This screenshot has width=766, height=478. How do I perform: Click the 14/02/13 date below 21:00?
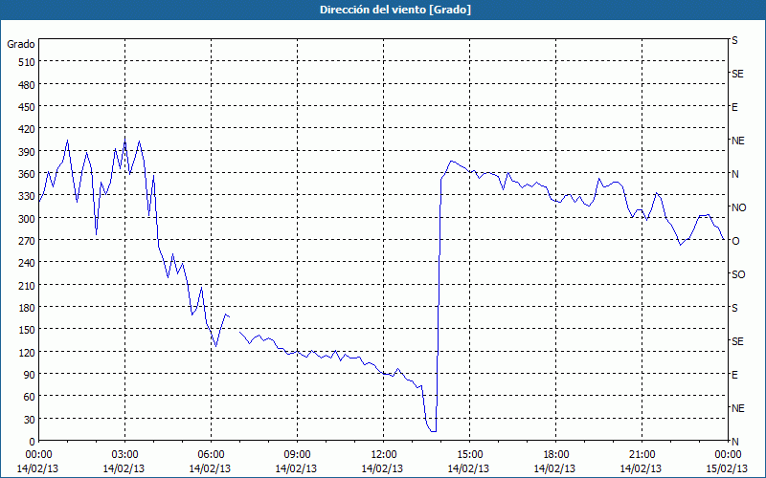[642, 468]
